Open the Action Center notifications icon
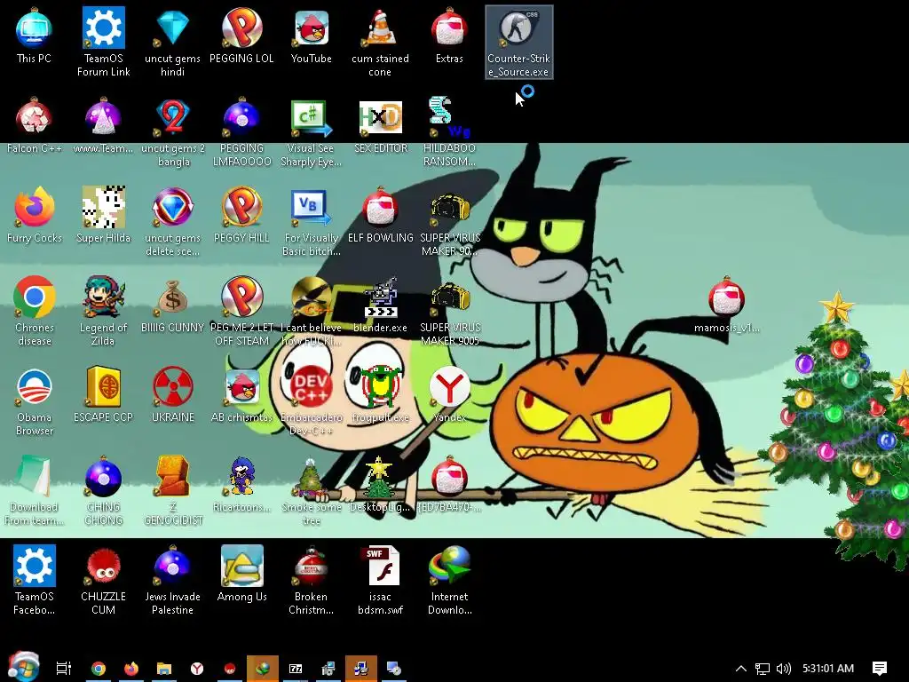Screen dimensions: 909x682 pos(880,669)
